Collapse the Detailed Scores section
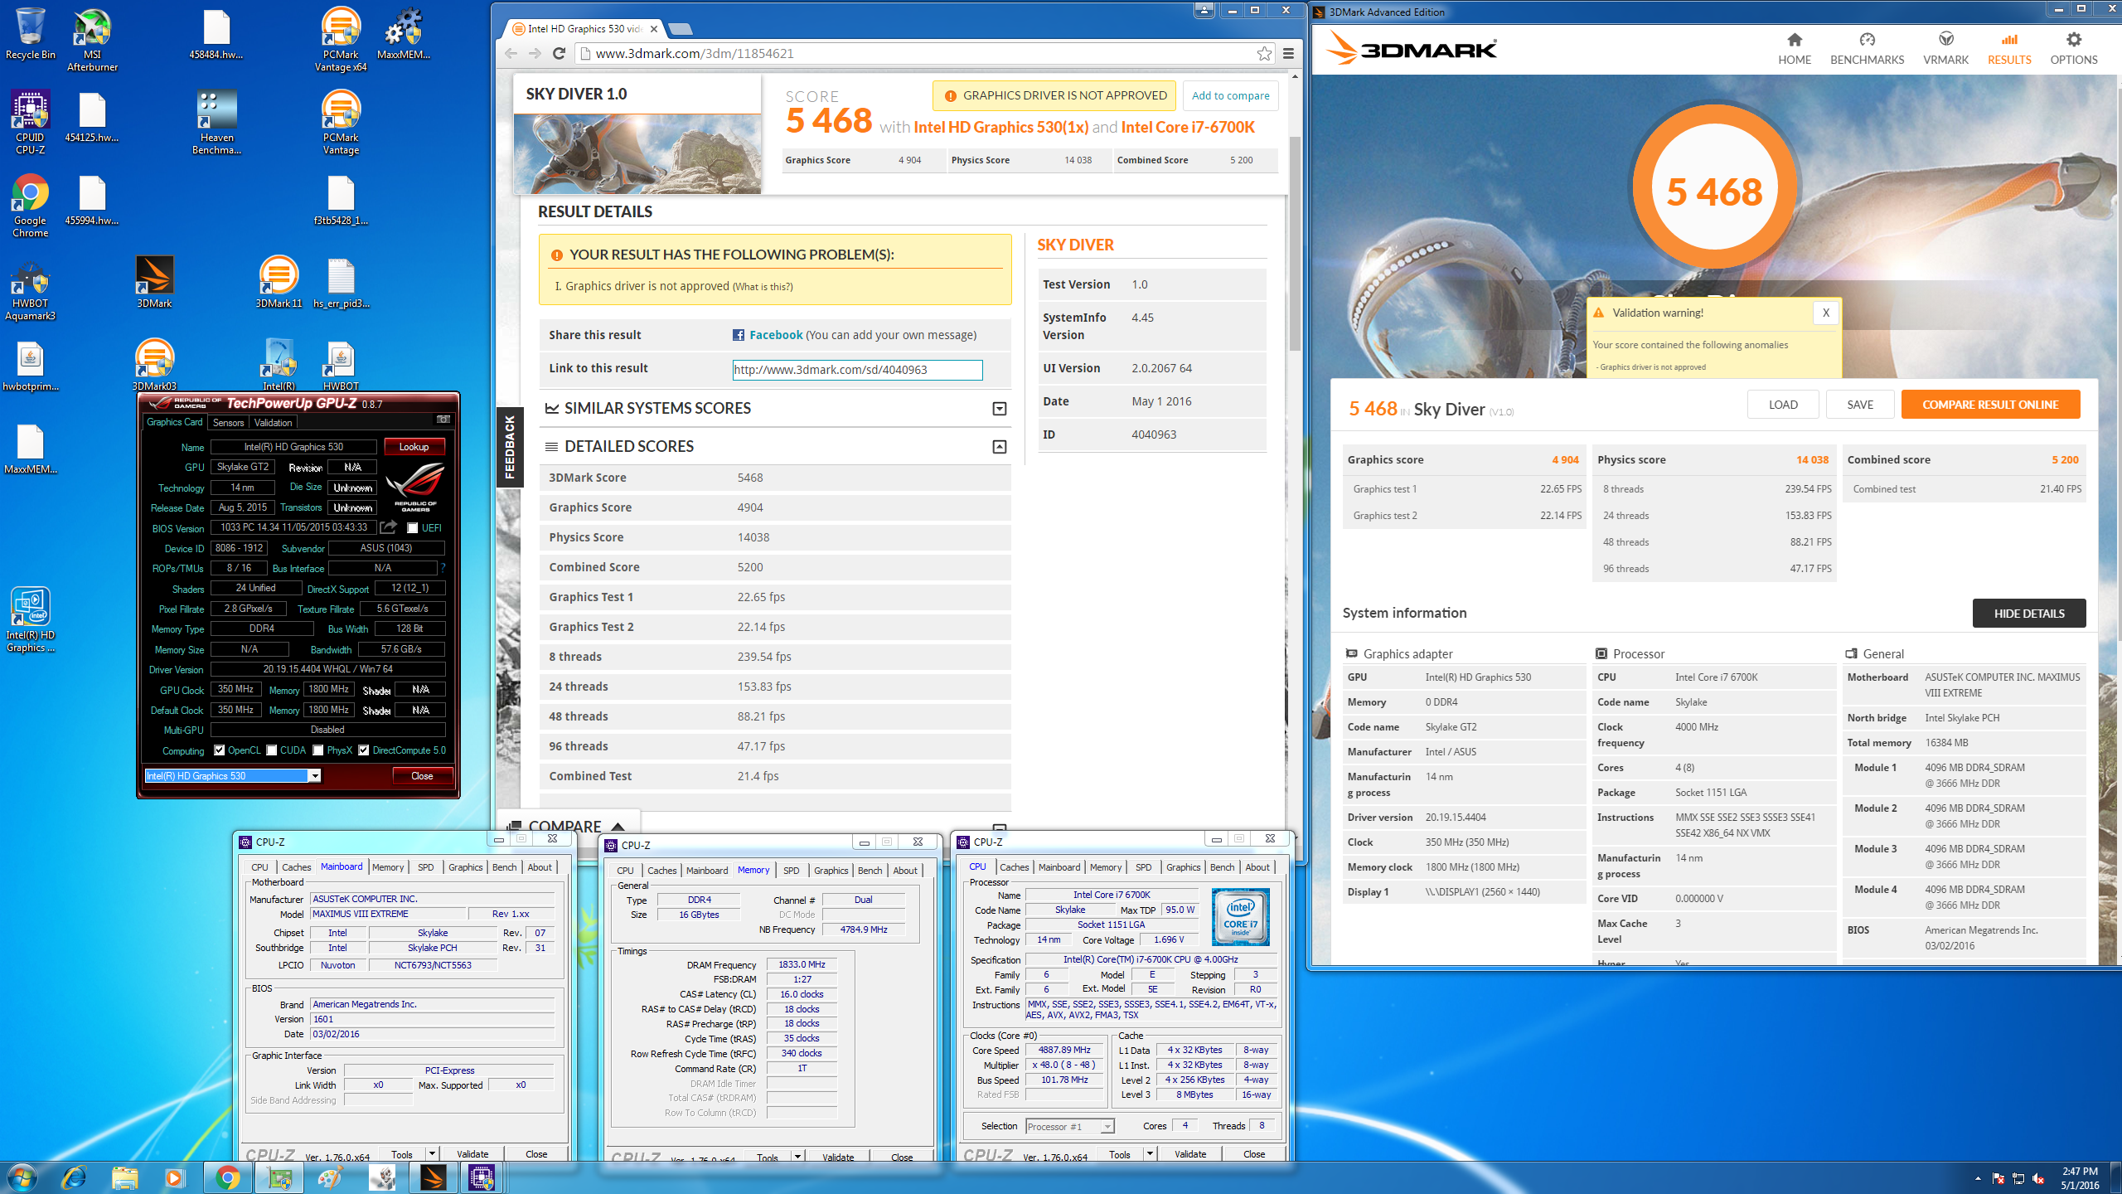The height and width of the screenshot is (1194, 2122). click(1000, 447)
